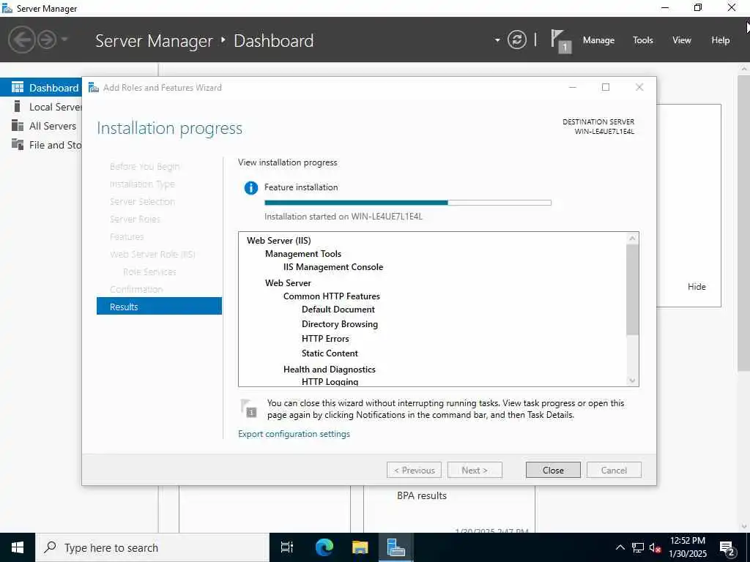The image size is (750, 562).
Task: Show hidden system tray icons
Action: [620, 547]
